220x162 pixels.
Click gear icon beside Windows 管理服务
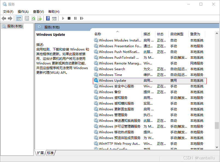(x=96, y=115)
